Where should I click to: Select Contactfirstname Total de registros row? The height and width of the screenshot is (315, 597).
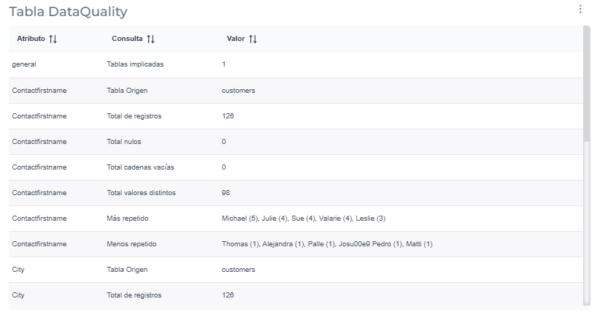296,116
